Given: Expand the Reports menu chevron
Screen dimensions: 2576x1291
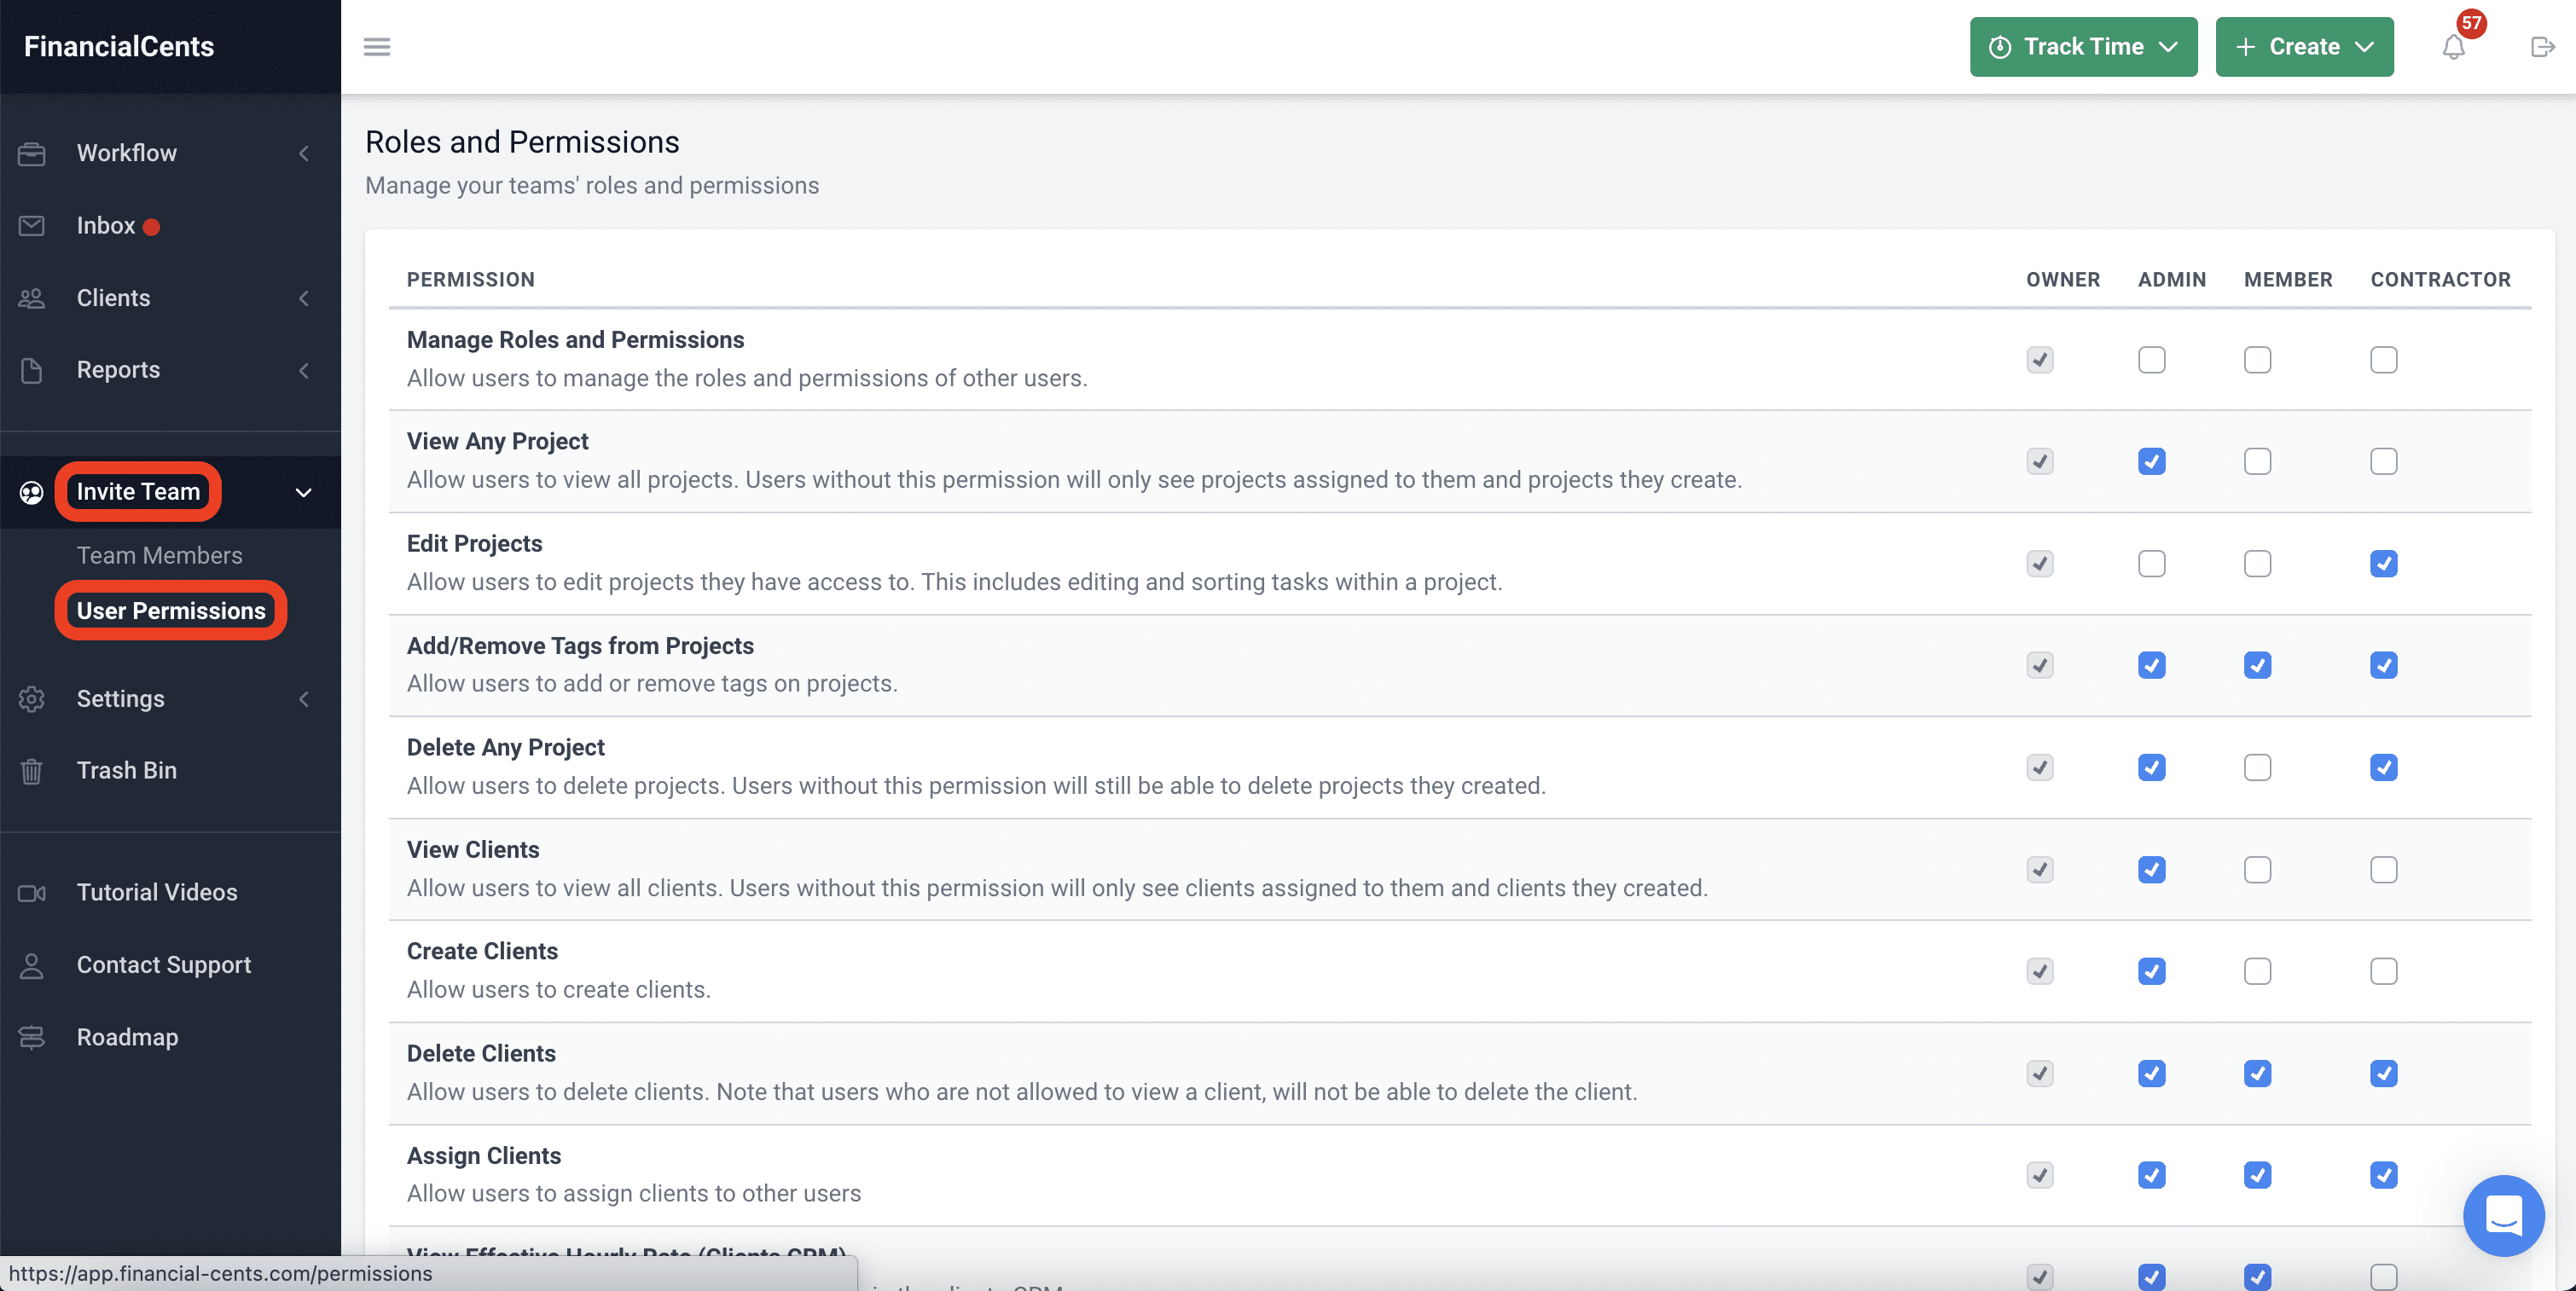Looking at the screenshot, I should coord(304,371).
